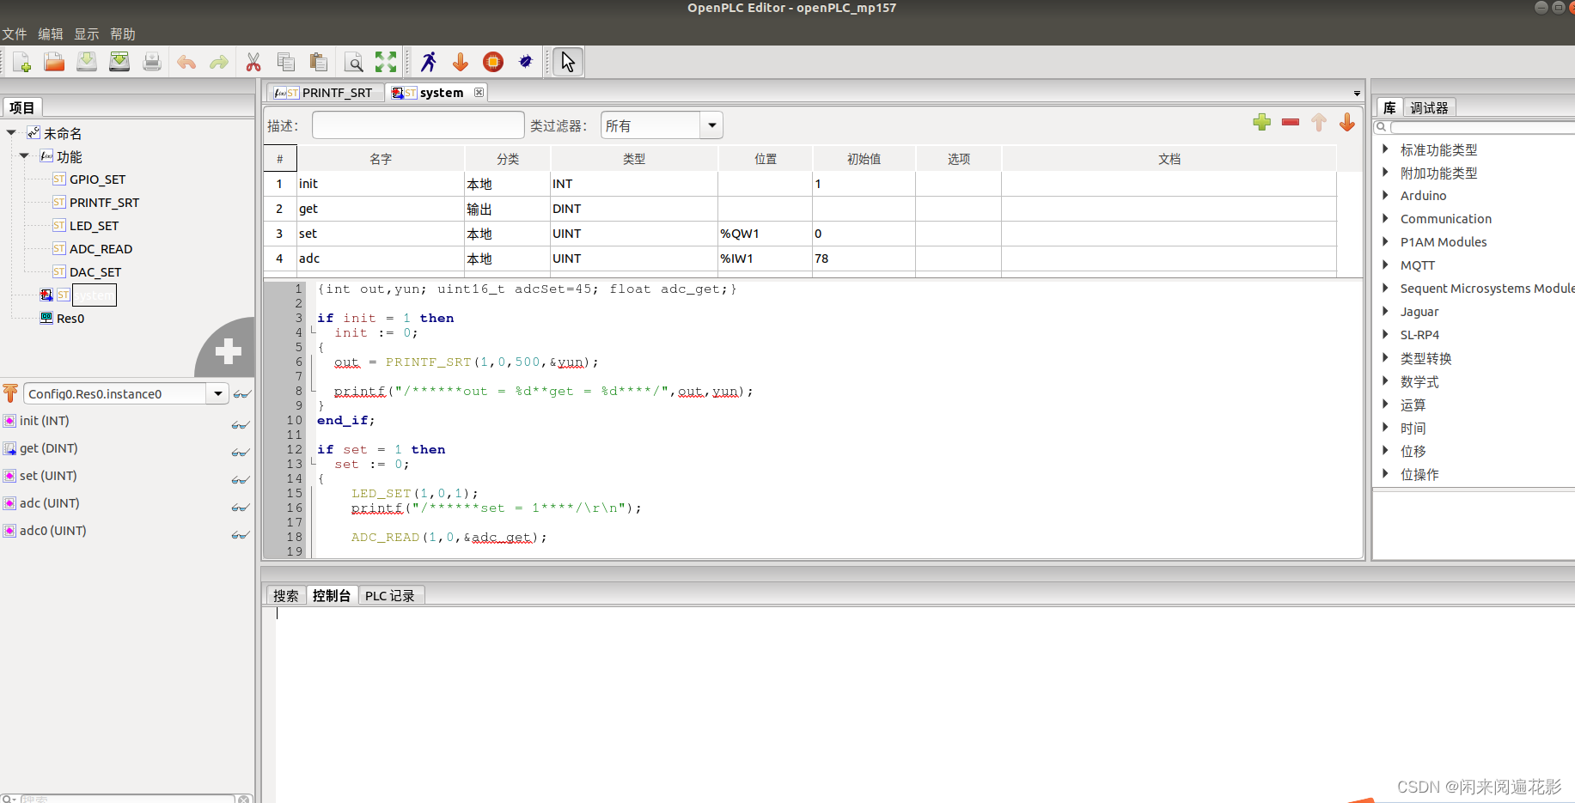The height and width of the screenshot is (803, 1575).
Task: Select LED_SET in the project tree
Action: point(93,225)
